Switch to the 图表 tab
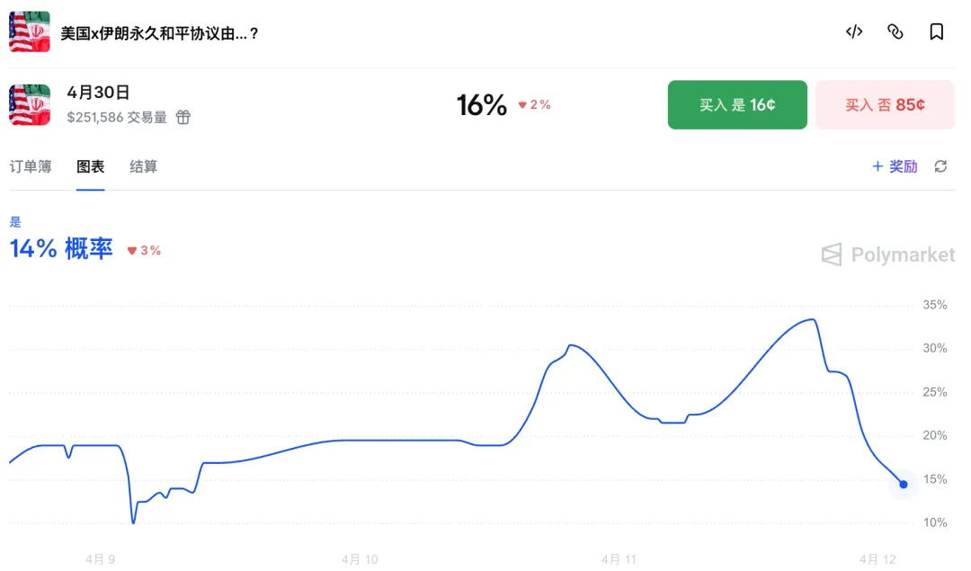 click(x=90, y=166)
